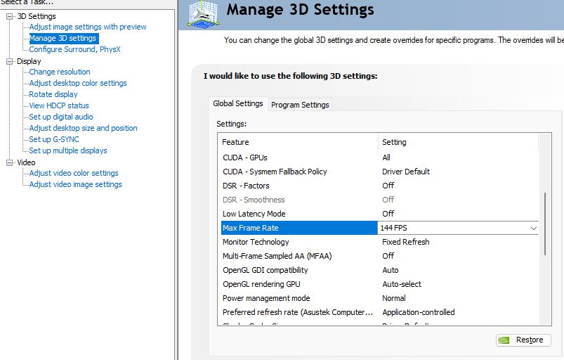The image size is (564, 360).
Task: Open Adjust desktop size and position
Action: [x=83, y=128]
